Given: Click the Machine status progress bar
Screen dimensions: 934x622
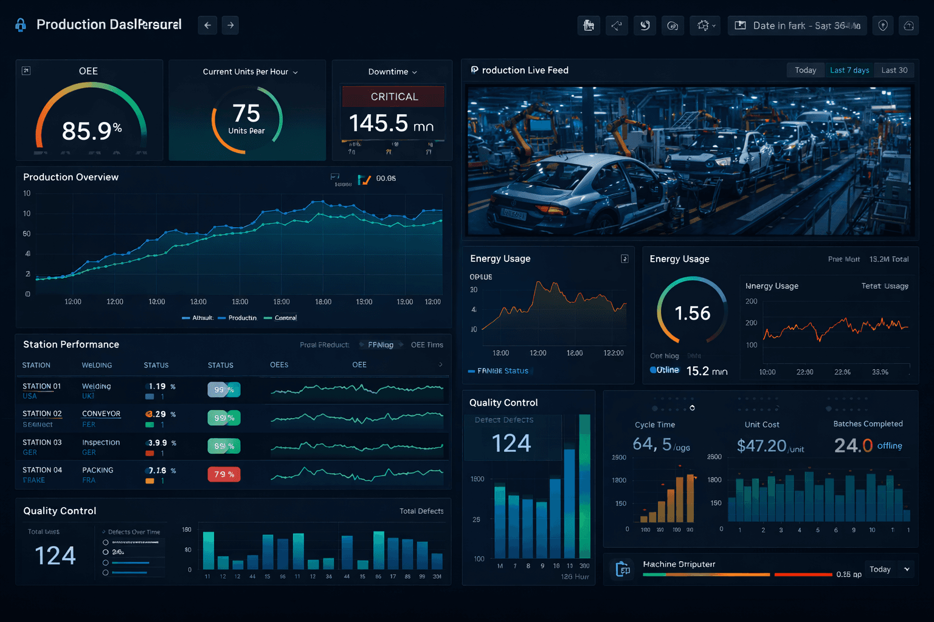Looking at the screenshot, I should 737,574.
